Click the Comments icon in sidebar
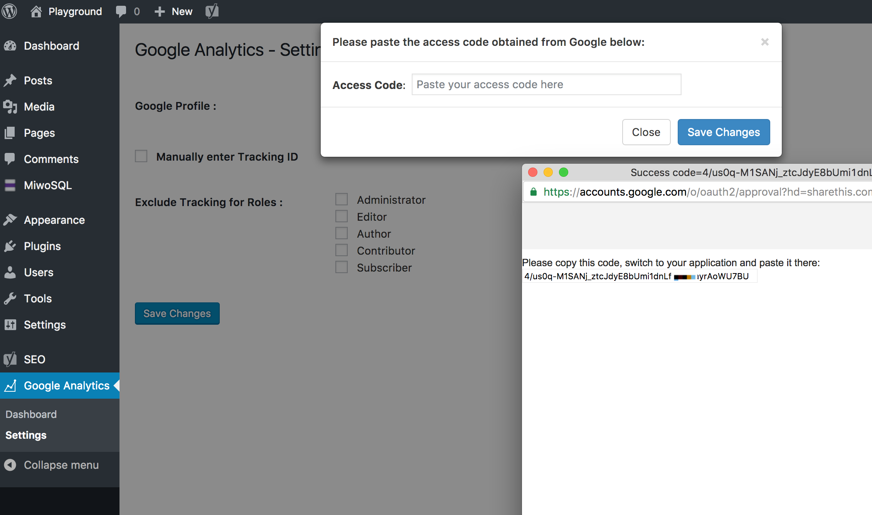This screenshot has height=515, width=872. click(x=10, y=159)
